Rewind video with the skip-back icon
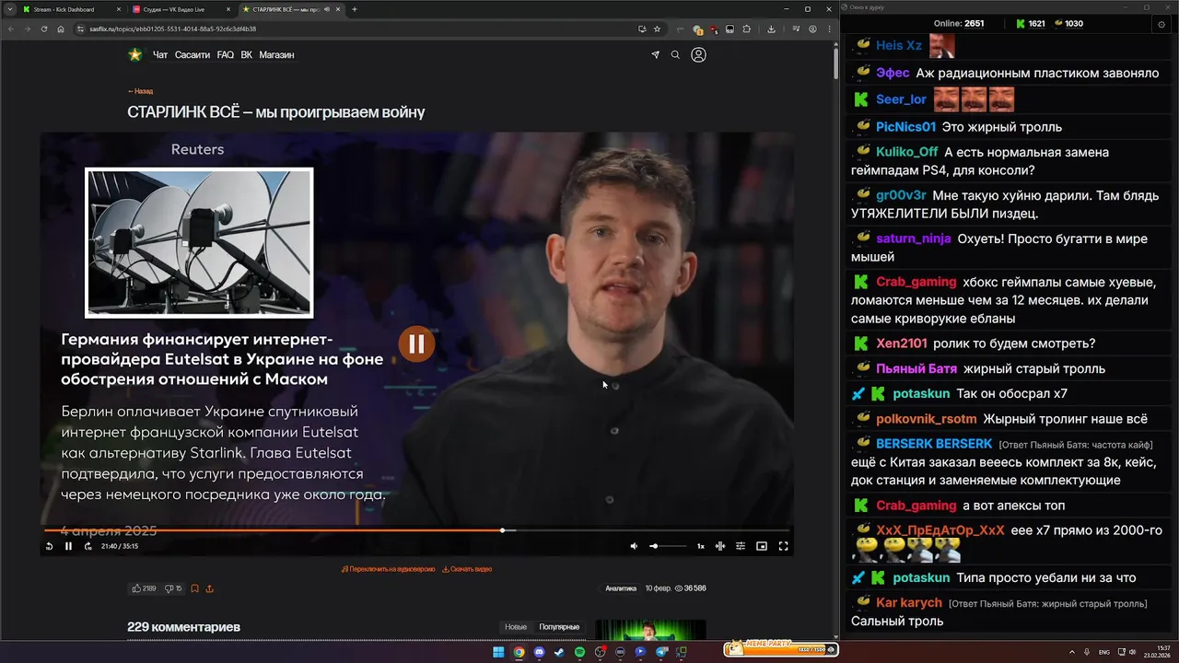 click(49, 546)
